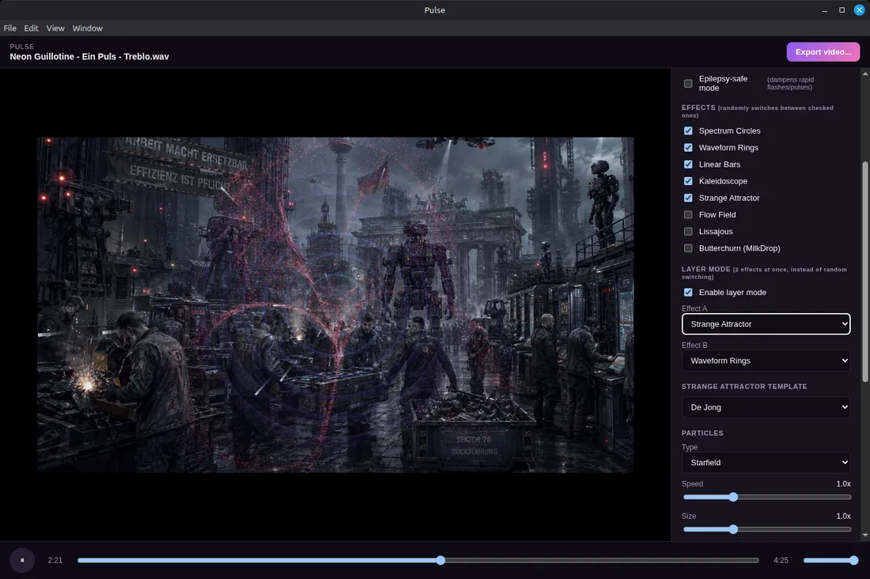The width and height of the screenshot is (870, 579).
Task: Click the Size value 1.0x
Action: coord(843,516)
